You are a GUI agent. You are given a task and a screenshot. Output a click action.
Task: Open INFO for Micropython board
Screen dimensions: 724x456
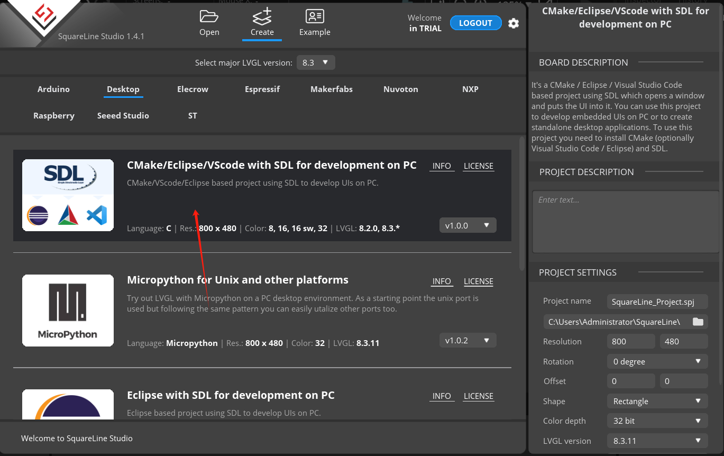(x=442, y=281)
